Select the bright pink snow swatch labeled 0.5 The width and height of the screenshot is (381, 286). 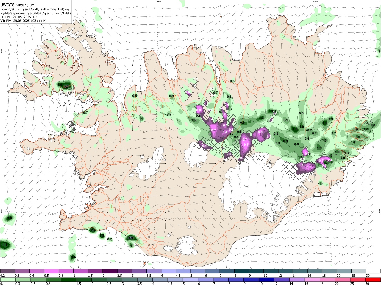51,271
